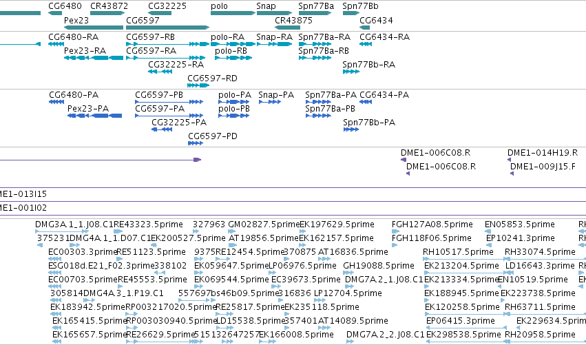Select the CG6597 gene label
The image size is (586, 345).
tap(143, 20)
